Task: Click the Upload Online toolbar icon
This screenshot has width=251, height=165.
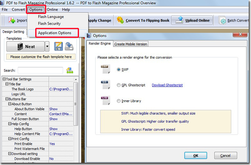Action: tap(179, 20)
